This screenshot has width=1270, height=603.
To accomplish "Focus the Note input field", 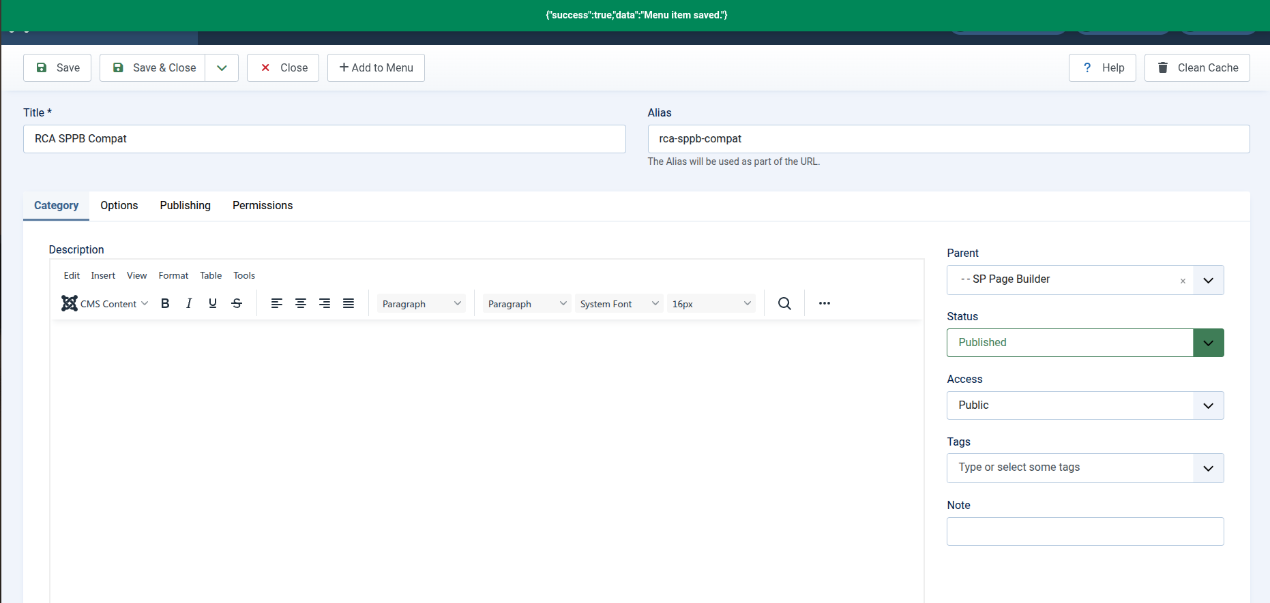I will pos(1085,531).
